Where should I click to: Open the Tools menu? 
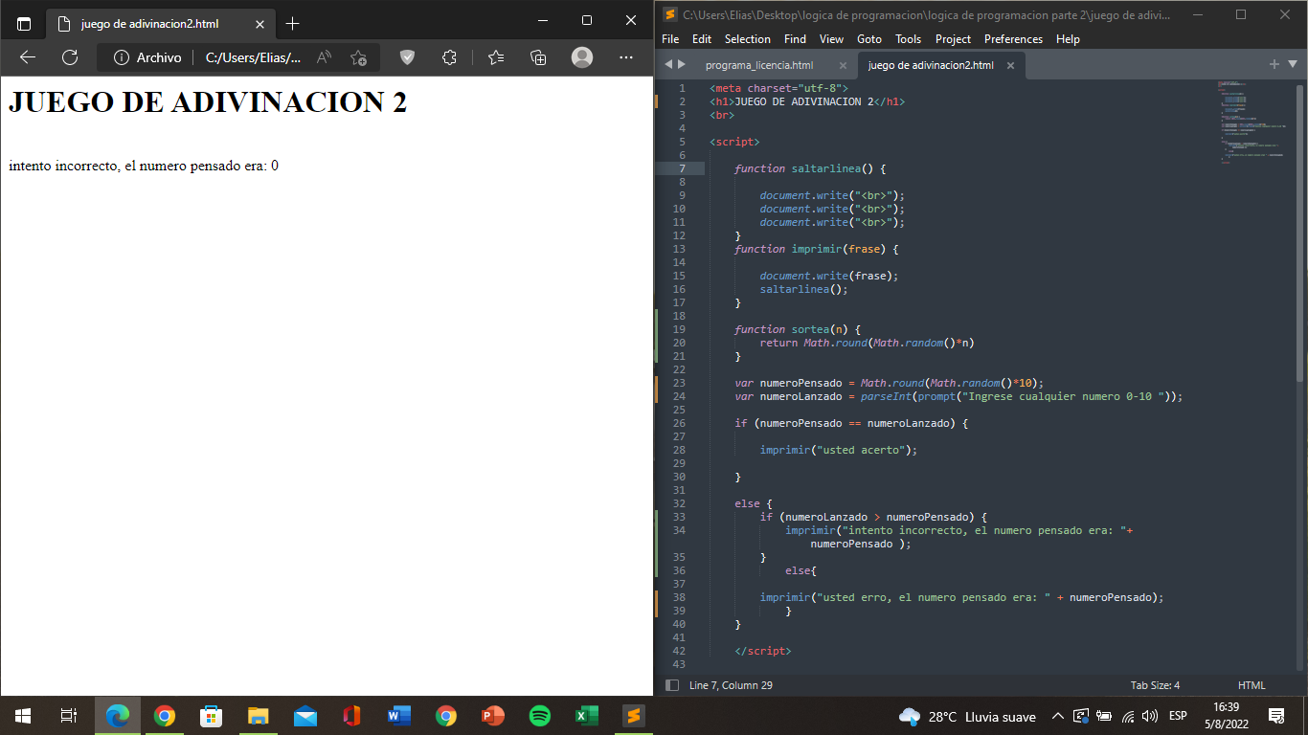(x=909, y=39)
